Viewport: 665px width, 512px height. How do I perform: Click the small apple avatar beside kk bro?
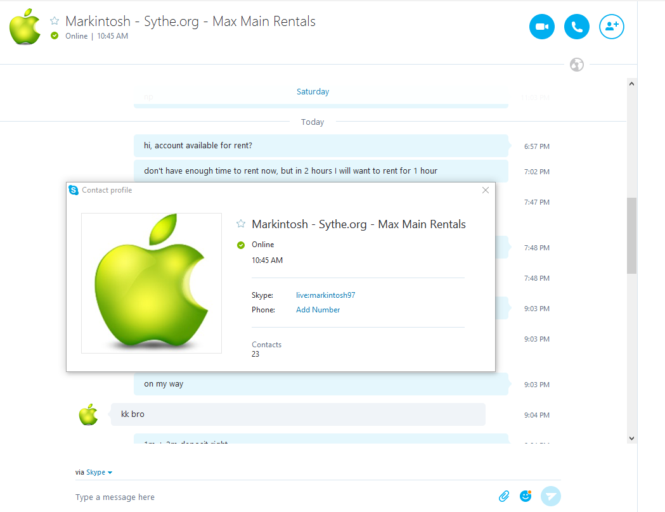click(88, 414)
